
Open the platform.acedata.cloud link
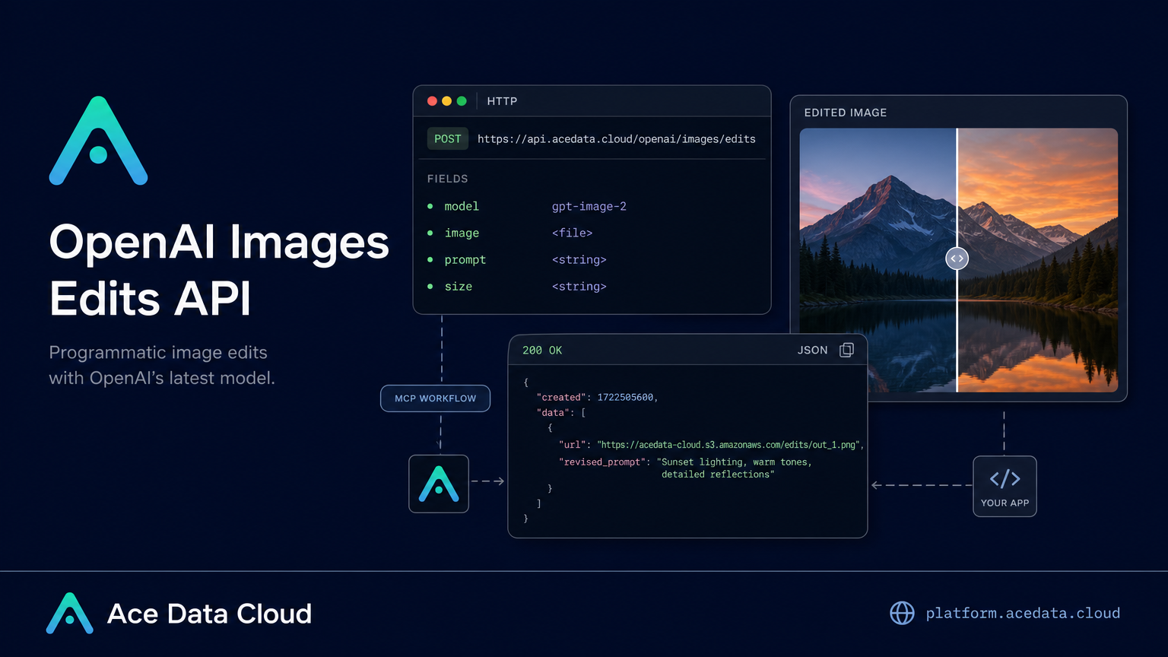1023,613
